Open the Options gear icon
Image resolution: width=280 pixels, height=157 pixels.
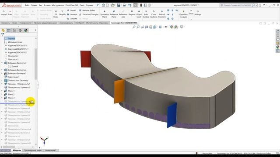click(x=149, y=5)
